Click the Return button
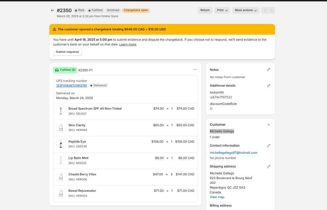Screen dimensions: 327x210 (205, 10)
